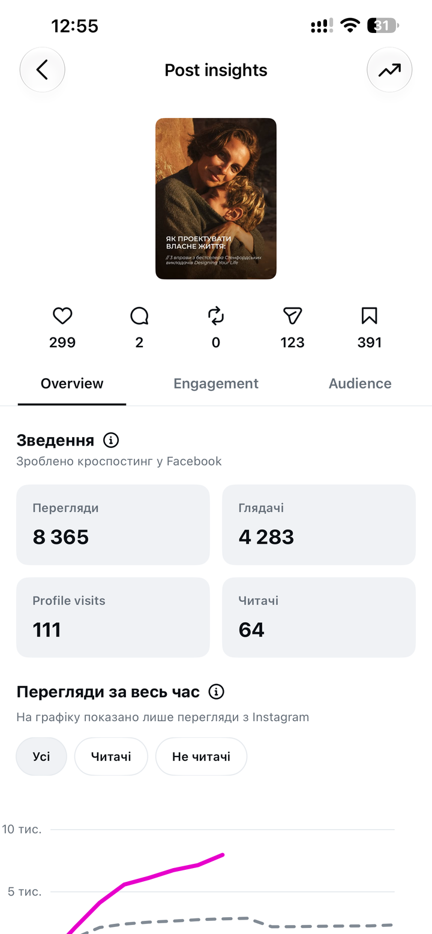Open the Перегляди 8 365 card
This screenshot has height=934, width=432.
113,525
